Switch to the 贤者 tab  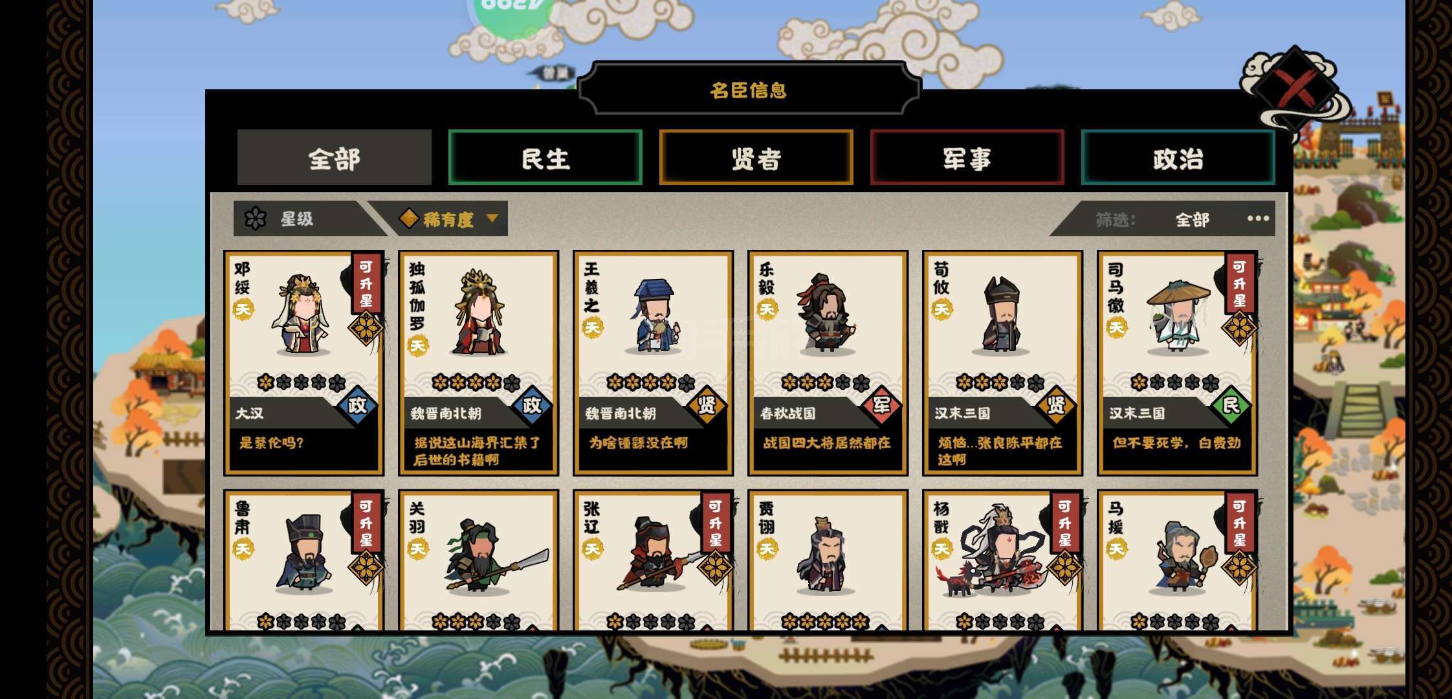[x=756, y=157]
